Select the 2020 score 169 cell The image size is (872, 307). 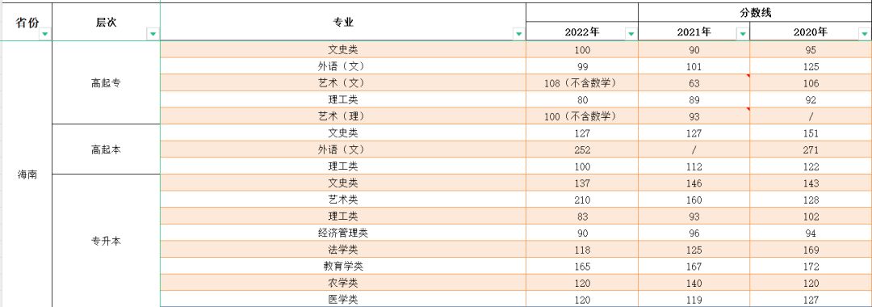click(x=811, y=250)
